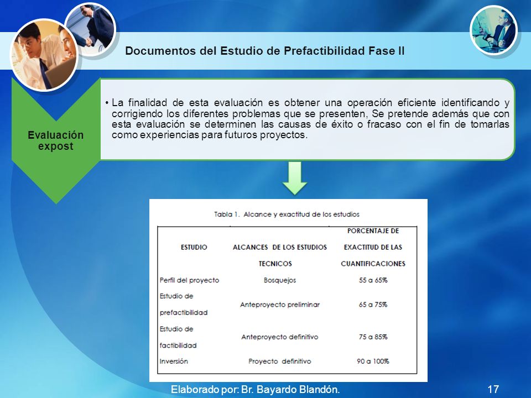
Task: Click the 'Proyecto definitivo' cell
Action: pos(280,362)
